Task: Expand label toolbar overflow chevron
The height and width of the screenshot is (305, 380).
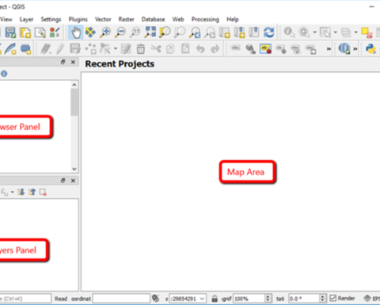Action: [329, 49]
